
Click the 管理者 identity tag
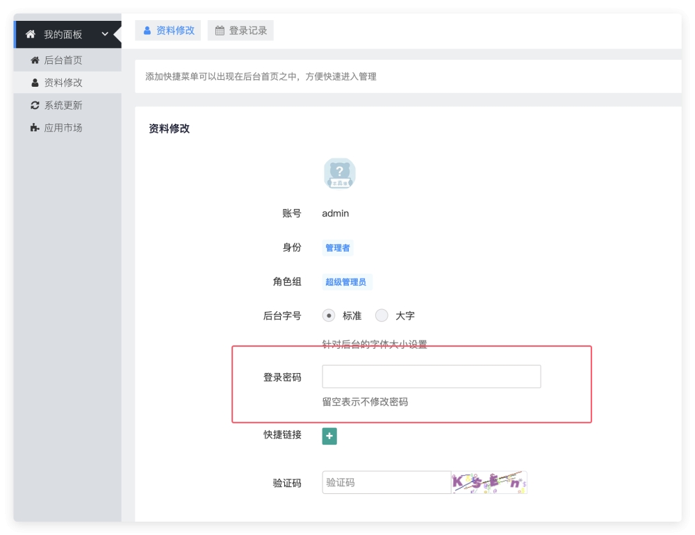click(x=338, y=248)
